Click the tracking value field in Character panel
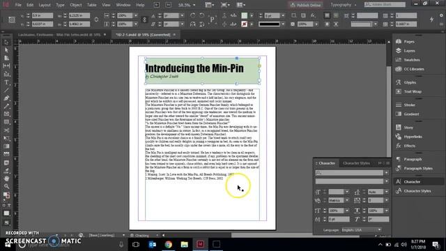Screen dimensions: 446x251 point(376,200)
